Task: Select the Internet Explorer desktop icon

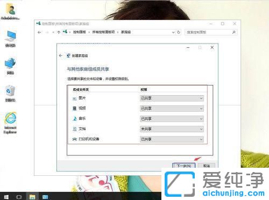Action: pos(10,123)
